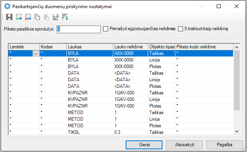This screenshot has width=247, height=152.
Task: Click the paste clipboard icon
Action: (47, 17)
